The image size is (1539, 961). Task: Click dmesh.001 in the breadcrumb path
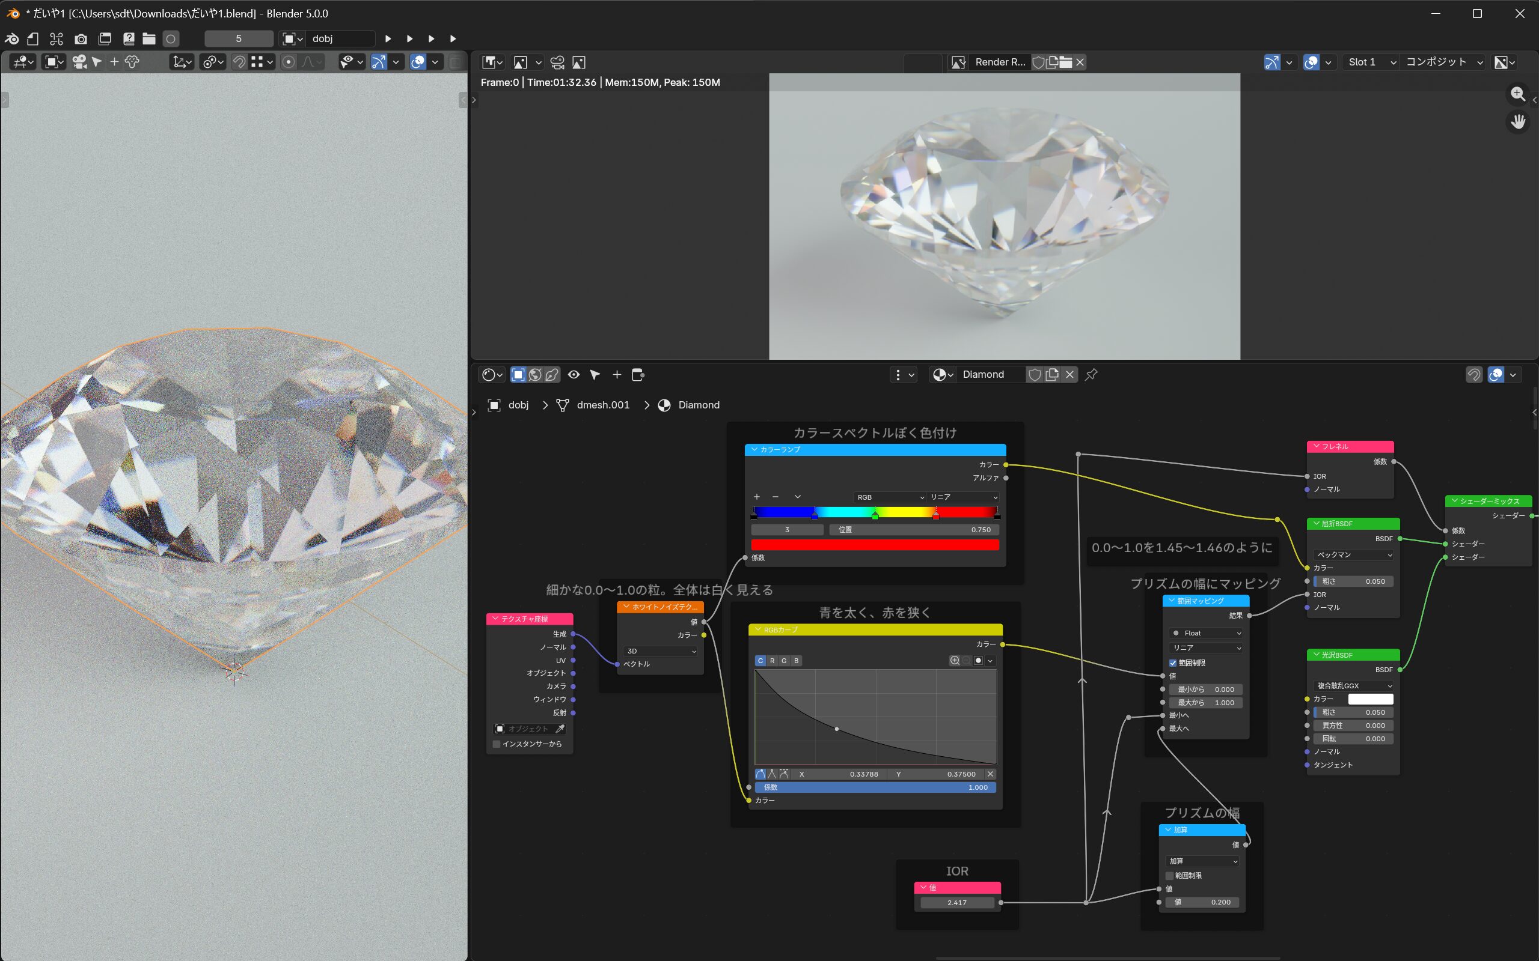(x=602, y=405)
